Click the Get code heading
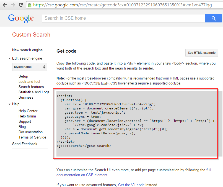Viewport: 223px width, 187px height. [66, 51]
